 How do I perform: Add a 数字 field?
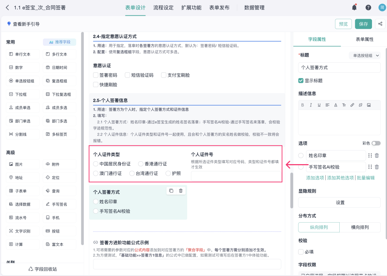point(23,68)
